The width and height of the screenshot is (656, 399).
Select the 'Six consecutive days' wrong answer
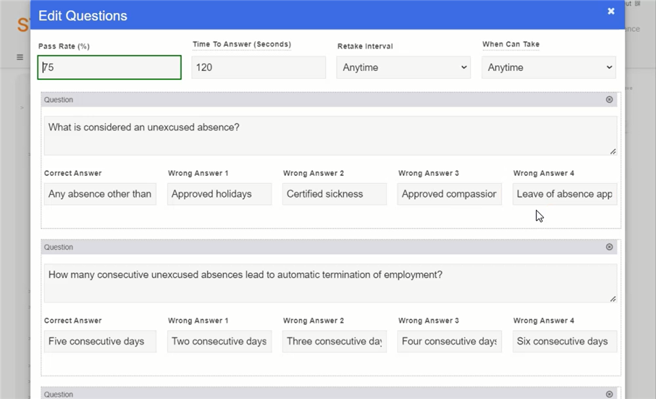pyautogui.click(x=564, y=341)
